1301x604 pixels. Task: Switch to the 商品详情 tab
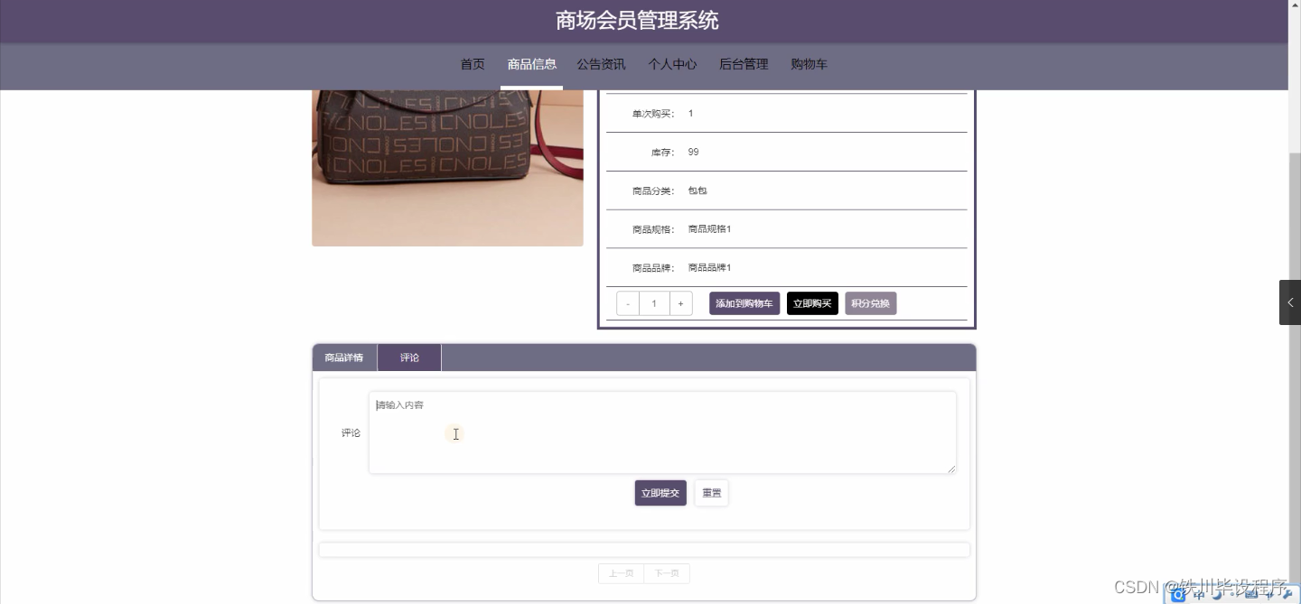pyautogui.click(x=343, y=357)
